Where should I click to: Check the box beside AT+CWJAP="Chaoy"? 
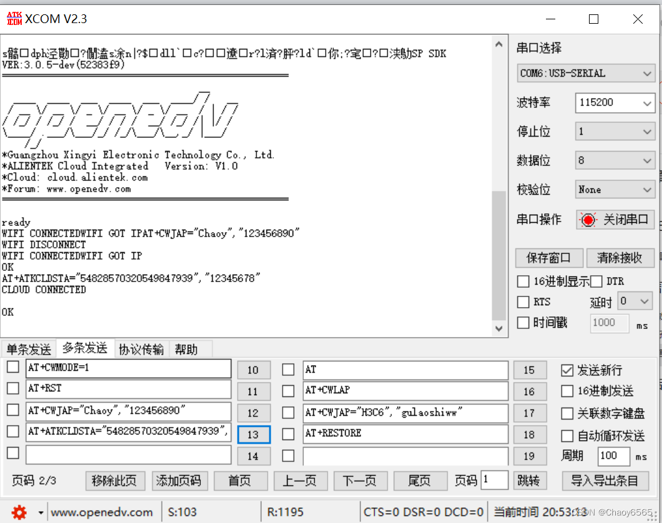click(13, 410)
